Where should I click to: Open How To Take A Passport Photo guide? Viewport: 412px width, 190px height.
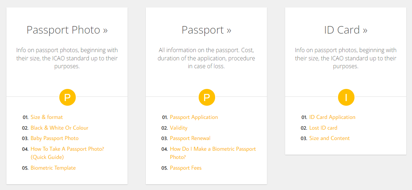(x=67, y=149)
